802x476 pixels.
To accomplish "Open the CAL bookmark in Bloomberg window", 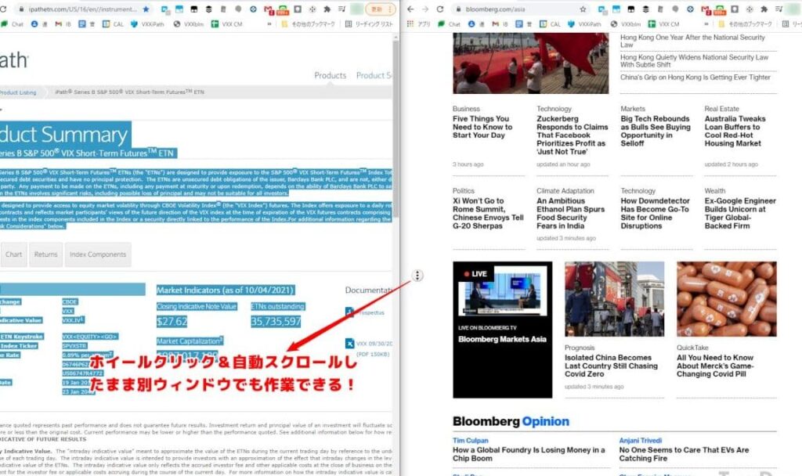I will pos(550,24).
